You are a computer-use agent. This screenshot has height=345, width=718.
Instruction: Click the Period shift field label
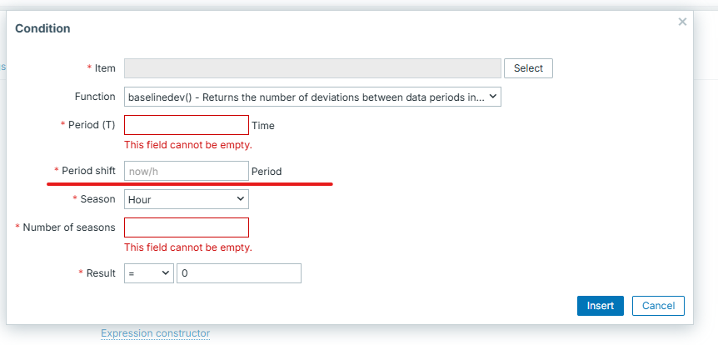point(88,171)
